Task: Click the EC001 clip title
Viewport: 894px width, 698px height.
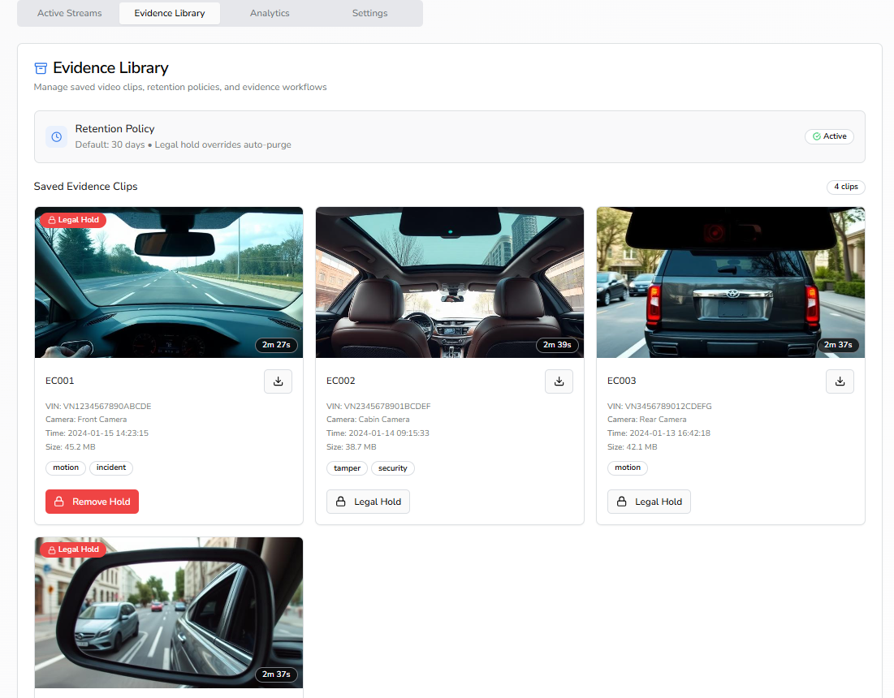Action: click(x=60, y=381)
